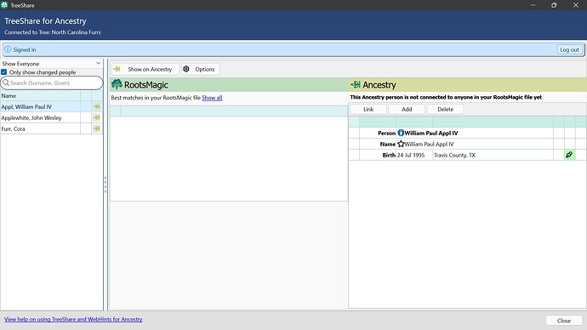The image size is (587, 330).
Task: Uncheck Only show changed people
Action: (4, 71)
